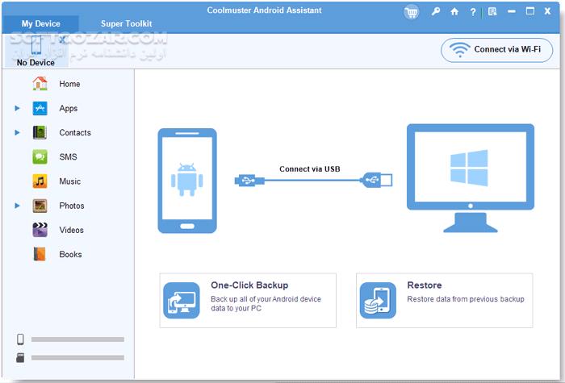Image resolution: width=565 pixels, height=383 pixels.
Task: Click the Restore database icon
Action: (x=378, y=301)
